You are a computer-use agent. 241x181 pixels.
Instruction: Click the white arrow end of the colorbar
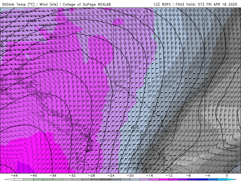9,179
